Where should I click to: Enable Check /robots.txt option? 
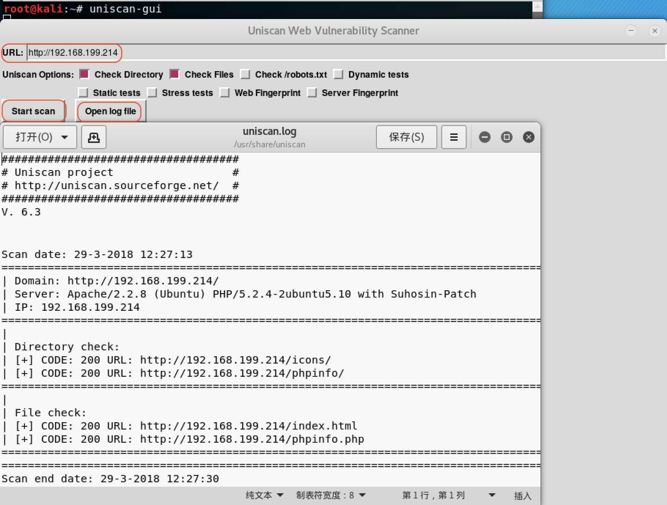245,74
